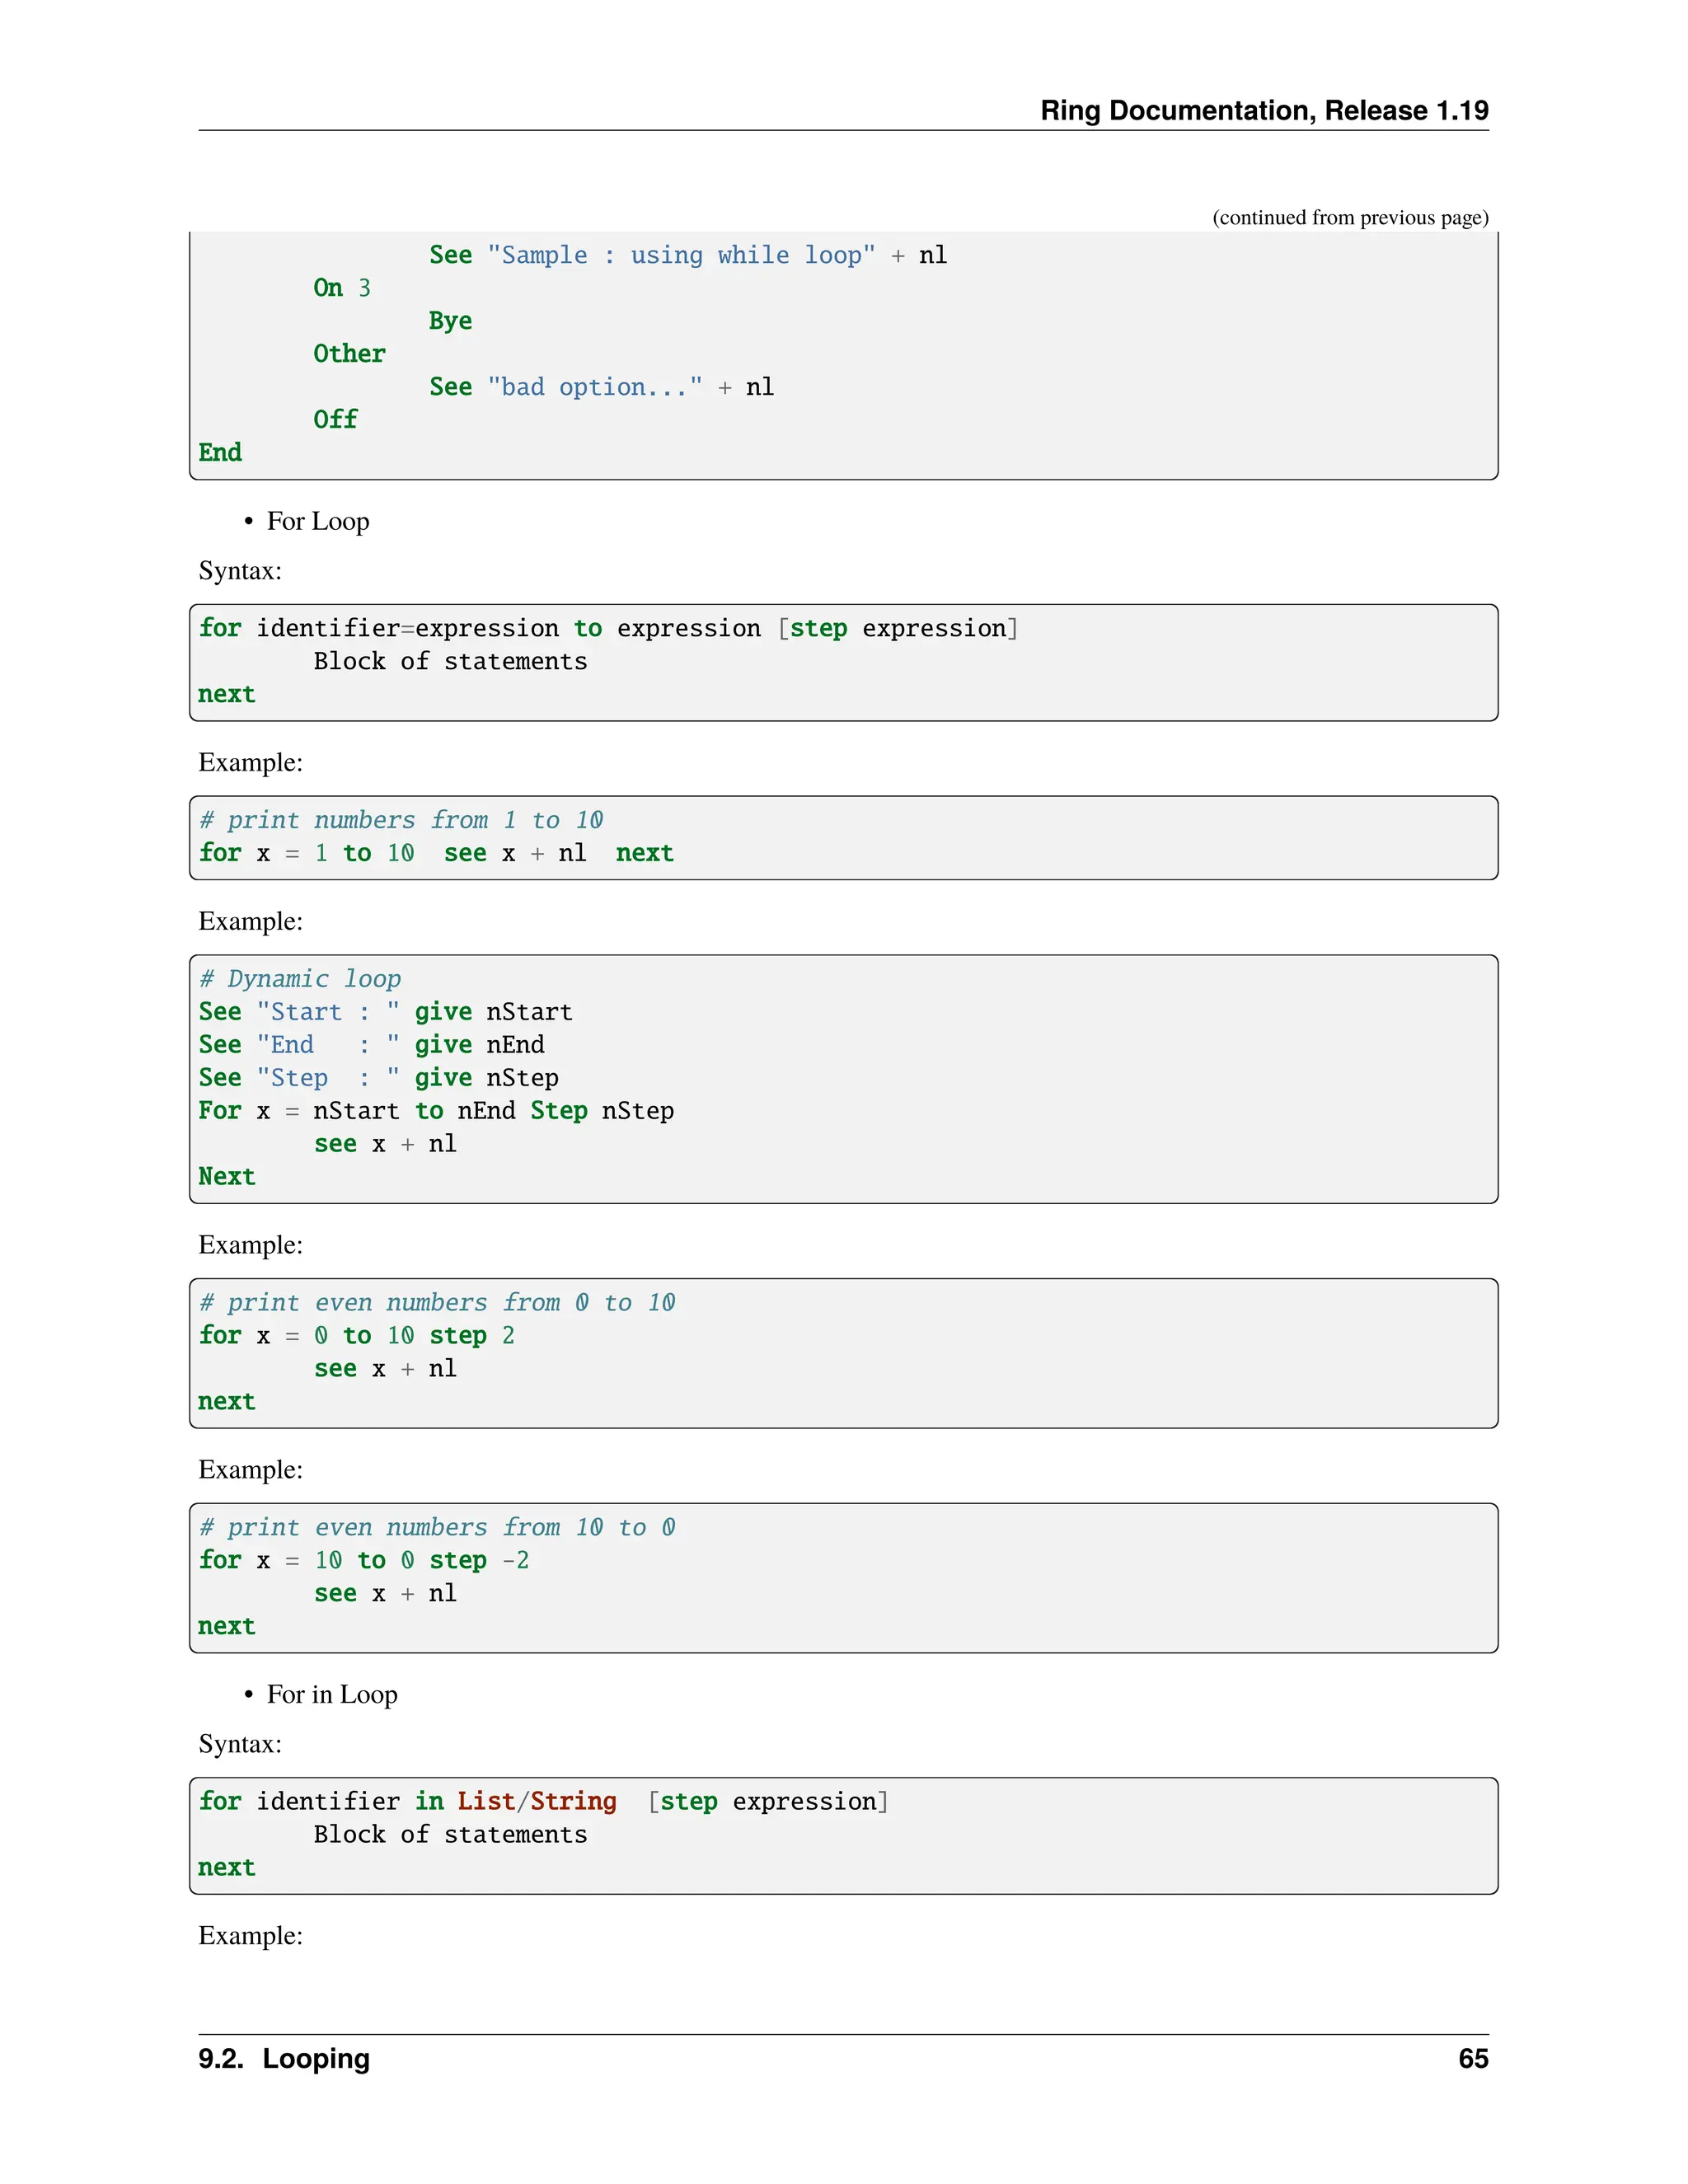Click the 'for x = 1 to 10' one-line example
Screen dimensions: 1688x2184
coord(436,853)
